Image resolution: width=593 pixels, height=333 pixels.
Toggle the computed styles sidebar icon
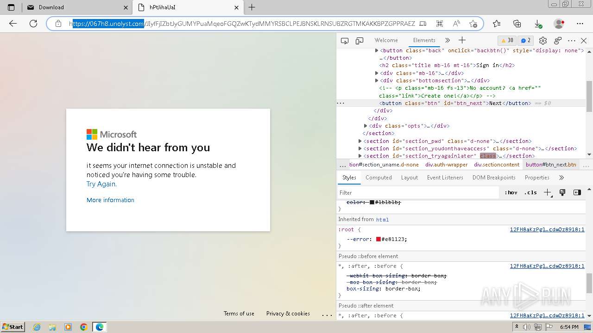click(577, 193)
